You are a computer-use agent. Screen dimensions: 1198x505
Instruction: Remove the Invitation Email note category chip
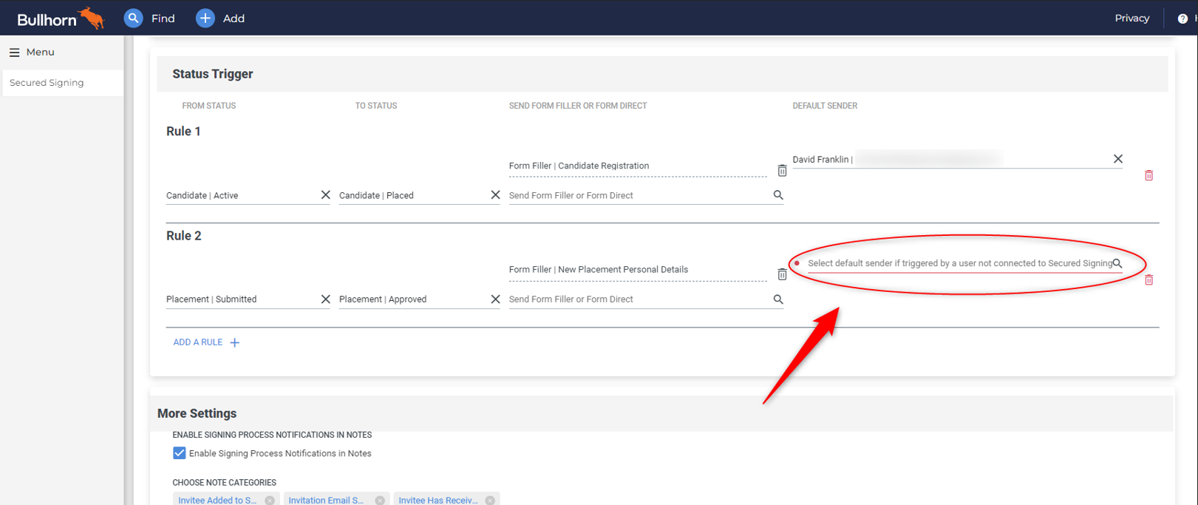coord(380,501)
